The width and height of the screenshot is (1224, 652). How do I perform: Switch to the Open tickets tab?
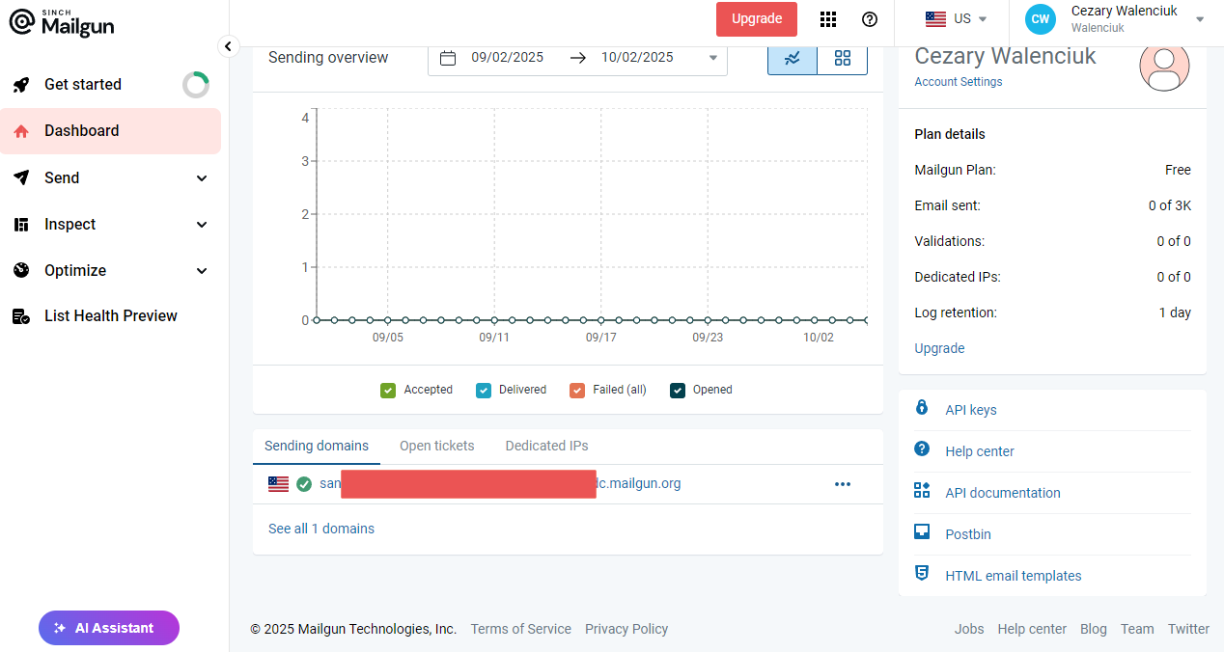(437, 446)
